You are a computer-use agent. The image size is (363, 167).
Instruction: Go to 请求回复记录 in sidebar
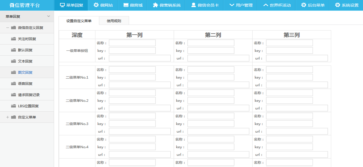29,95
